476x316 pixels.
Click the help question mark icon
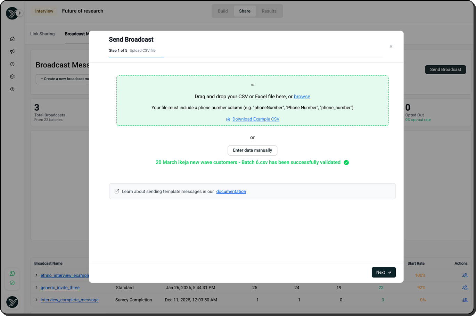[x=12, y=89]
